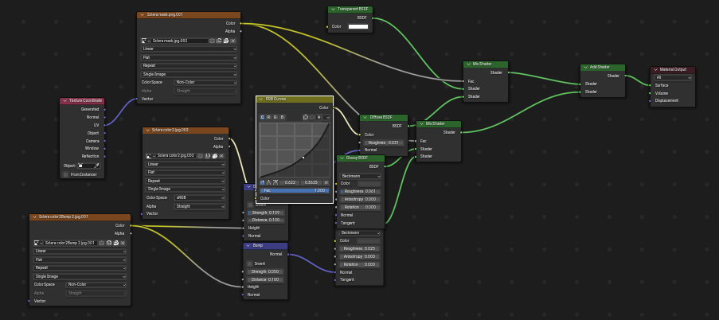Open Linear interpolation dropdown in Sclera mask node

tap(189, 49)
